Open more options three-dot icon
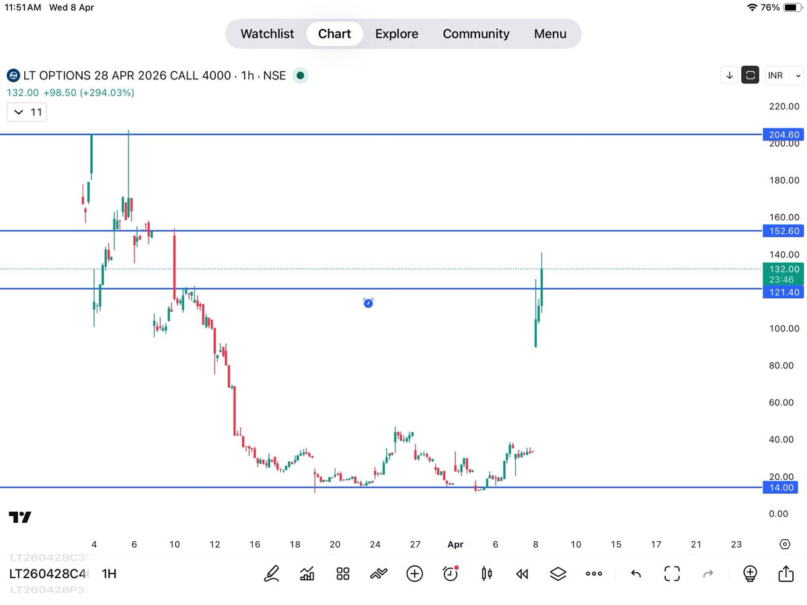The height and width of the screenshot is (605, 807). (x=594, y=573)
